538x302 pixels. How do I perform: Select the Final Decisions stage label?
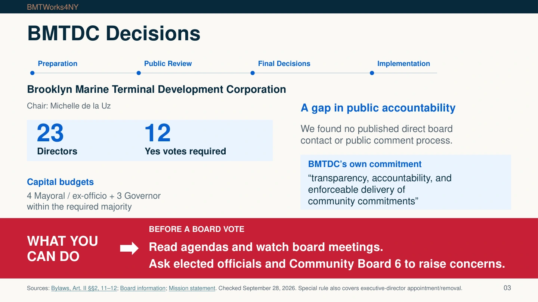284,64
